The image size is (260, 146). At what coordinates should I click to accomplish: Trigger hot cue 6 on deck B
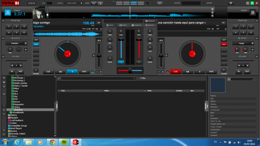pos(251,32)
